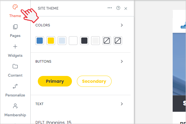186x124 pixels.
Task: Open the Content folder icon
Action: point(15,66)
